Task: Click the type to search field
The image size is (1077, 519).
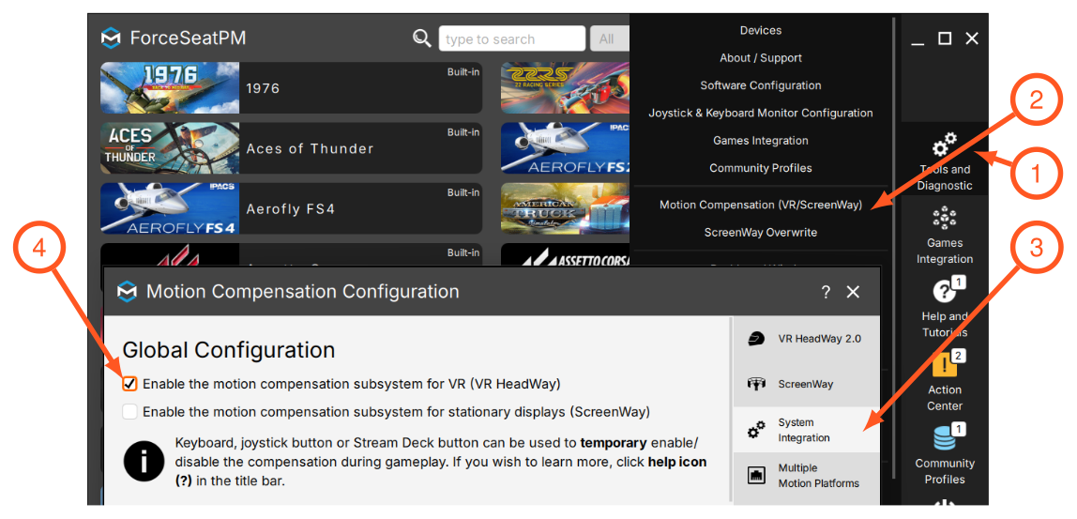Action: coord(511,38)
